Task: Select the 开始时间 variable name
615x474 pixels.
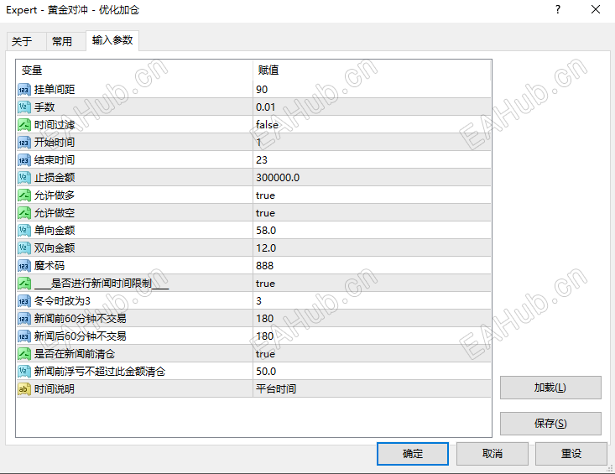Action: [x=55, y=143]
